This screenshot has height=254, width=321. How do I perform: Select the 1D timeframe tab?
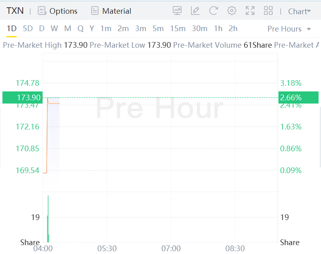tap(12, 28)
